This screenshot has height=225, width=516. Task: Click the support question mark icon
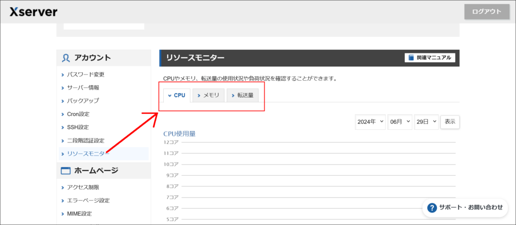coord(432,207)
